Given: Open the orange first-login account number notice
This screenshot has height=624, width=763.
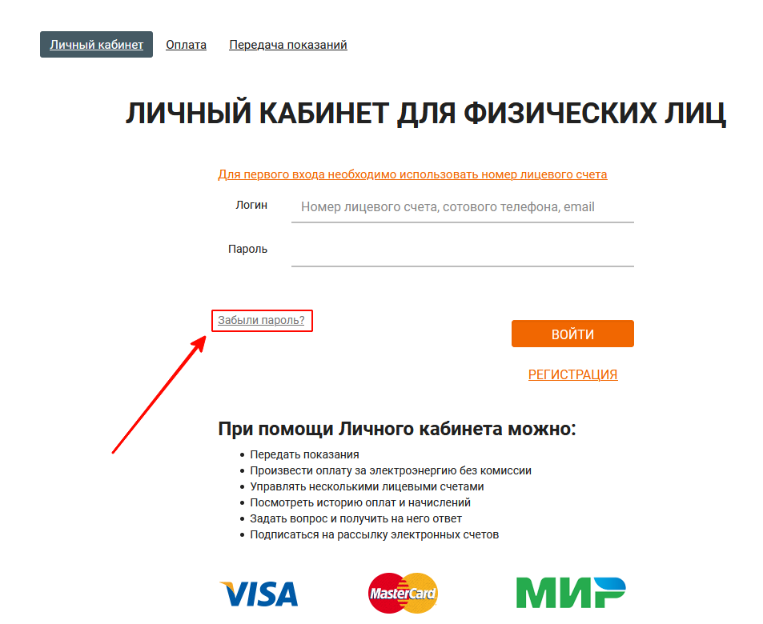Looking at the screenshot, I should (x=412, y=174).
